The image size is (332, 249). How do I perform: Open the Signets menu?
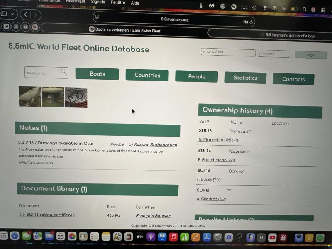click(98, 2)
